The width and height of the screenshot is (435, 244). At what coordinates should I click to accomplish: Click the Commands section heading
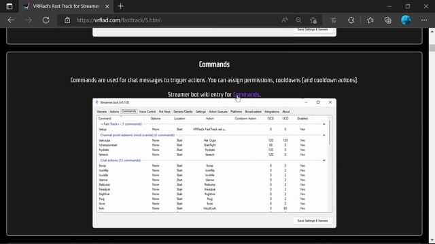pos(214,64)
